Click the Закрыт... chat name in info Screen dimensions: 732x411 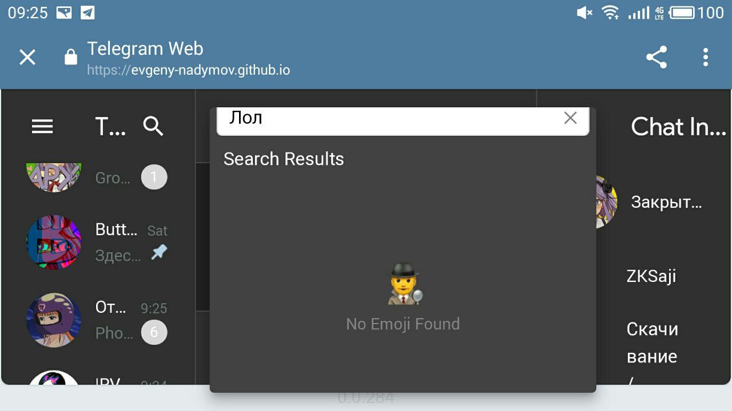[666, 202]
